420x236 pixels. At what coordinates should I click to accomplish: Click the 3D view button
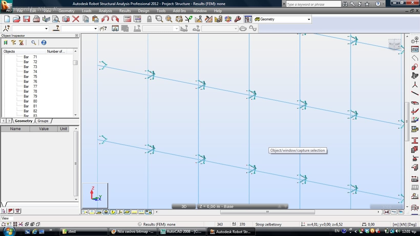tap(184, 206)
